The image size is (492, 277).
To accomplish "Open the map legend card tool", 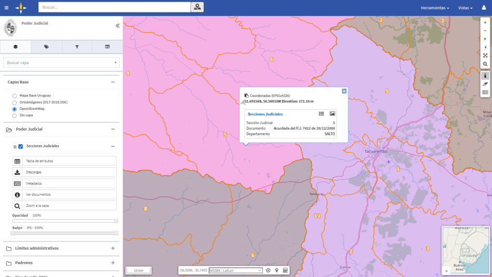I will pos(485,92).
